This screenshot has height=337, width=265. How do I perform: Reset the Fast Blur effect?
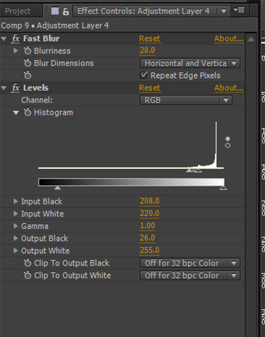[149, 39]
